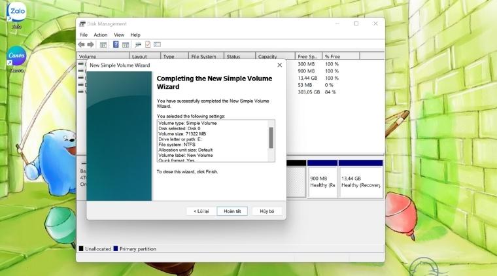The height and width of the screenshot is (276, 497).
Task: Select the 900 MB free space cell in the list
Action: [x=306, y=71]
